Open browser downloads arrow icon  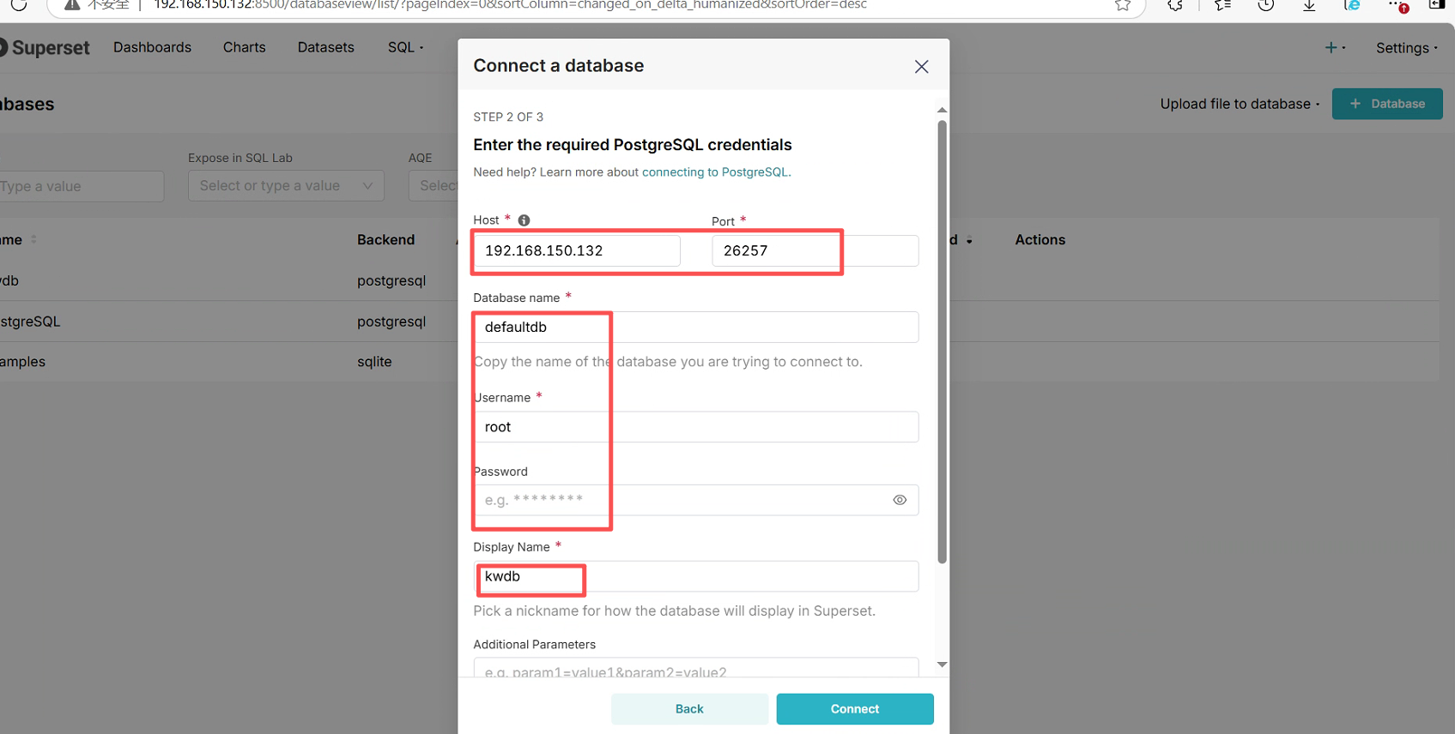[x=1309, y=5]
